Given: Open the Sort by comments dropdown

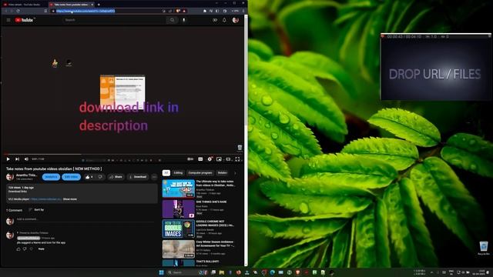Looking at the screenshot, I should 36,210.
